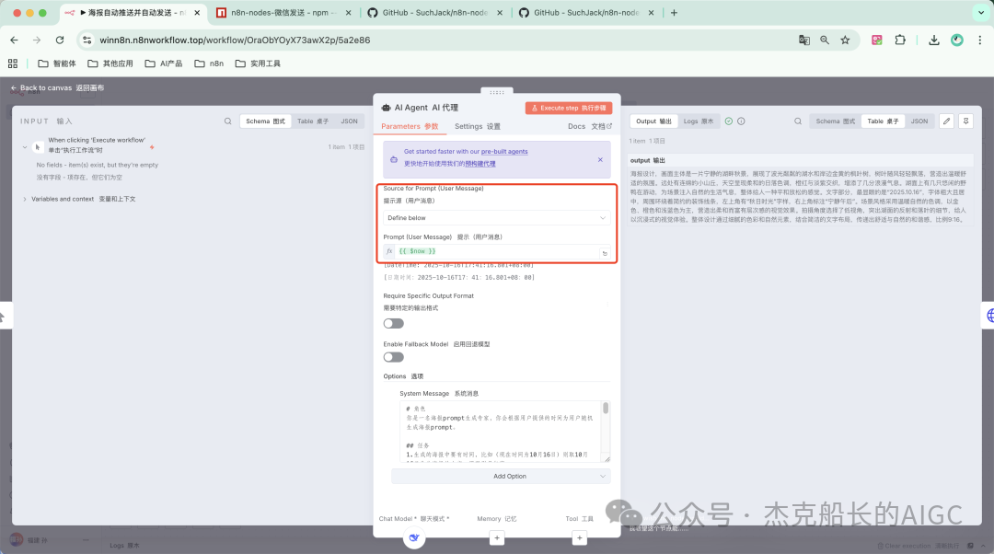Click the AI Agent robot icon
The height and width of the screenshot is (554, 994).
tap(386, 108)
